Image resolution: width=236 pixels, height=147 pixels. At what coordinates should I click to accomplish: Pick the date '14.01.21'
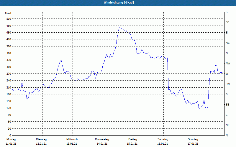[102, 144]
